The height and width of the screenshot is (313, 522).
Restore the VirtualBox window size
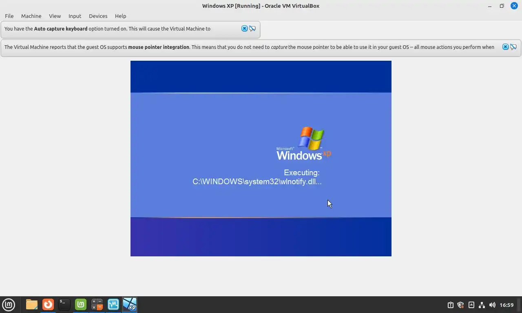click(502, 6)
